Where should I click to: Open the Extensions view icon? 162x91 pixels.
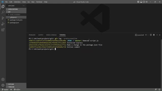(x=3, y=30)
